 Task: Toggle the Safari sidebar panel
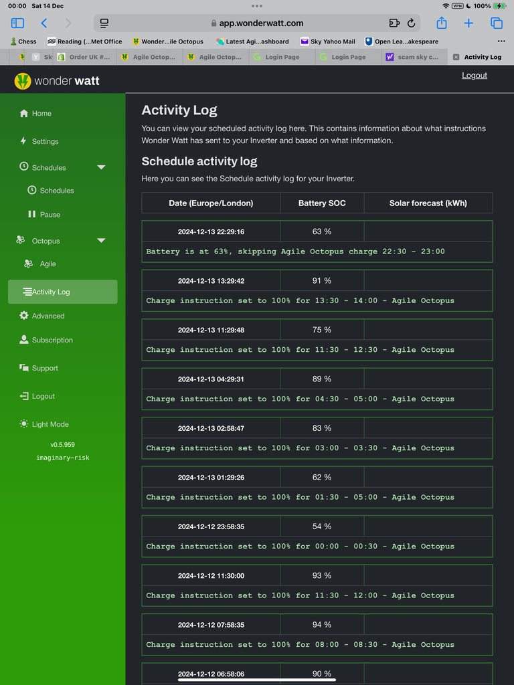click(x=17, y=23)
